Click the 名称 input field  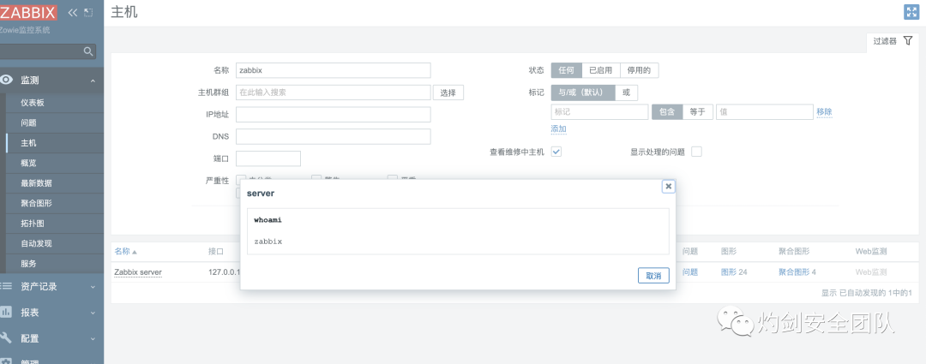click(333, 70)
